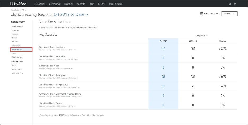Select Visibility Metrics in the sidebar
Viewport: 248px width, 125px height.
[x=17, y=69]
